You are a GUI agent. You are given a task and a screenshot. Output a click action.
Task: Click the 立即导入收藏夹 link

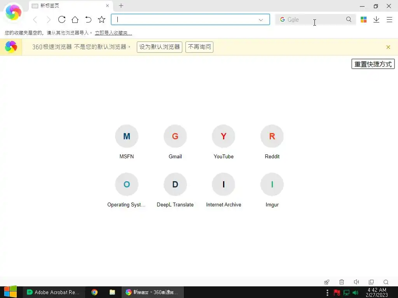(x=113, y=33)
